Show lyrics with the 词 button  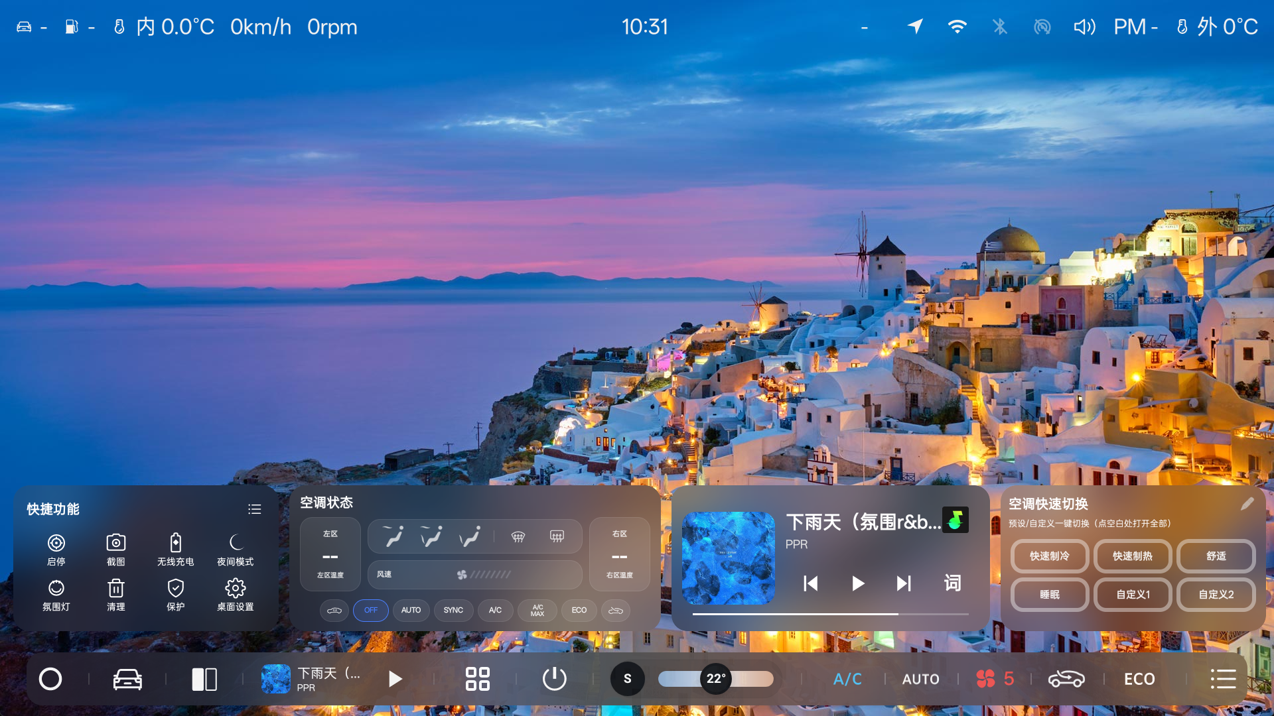953,583
